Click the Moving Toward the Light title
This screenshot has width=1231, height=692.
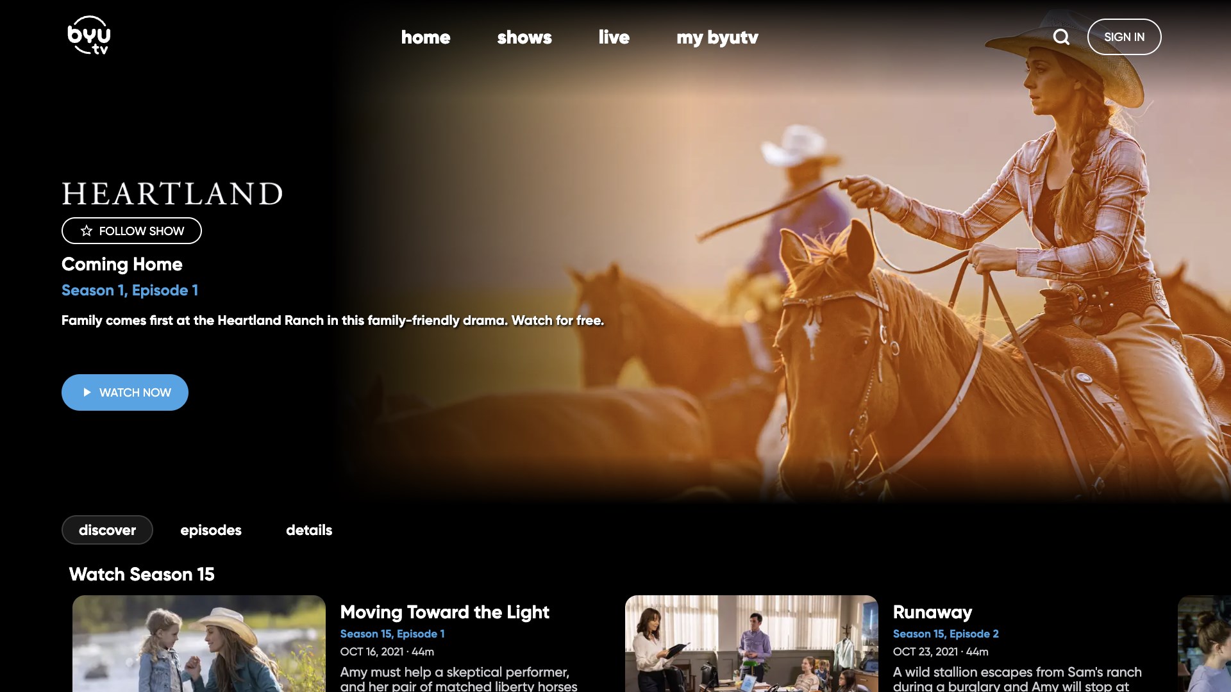click(x=444, y=612)
